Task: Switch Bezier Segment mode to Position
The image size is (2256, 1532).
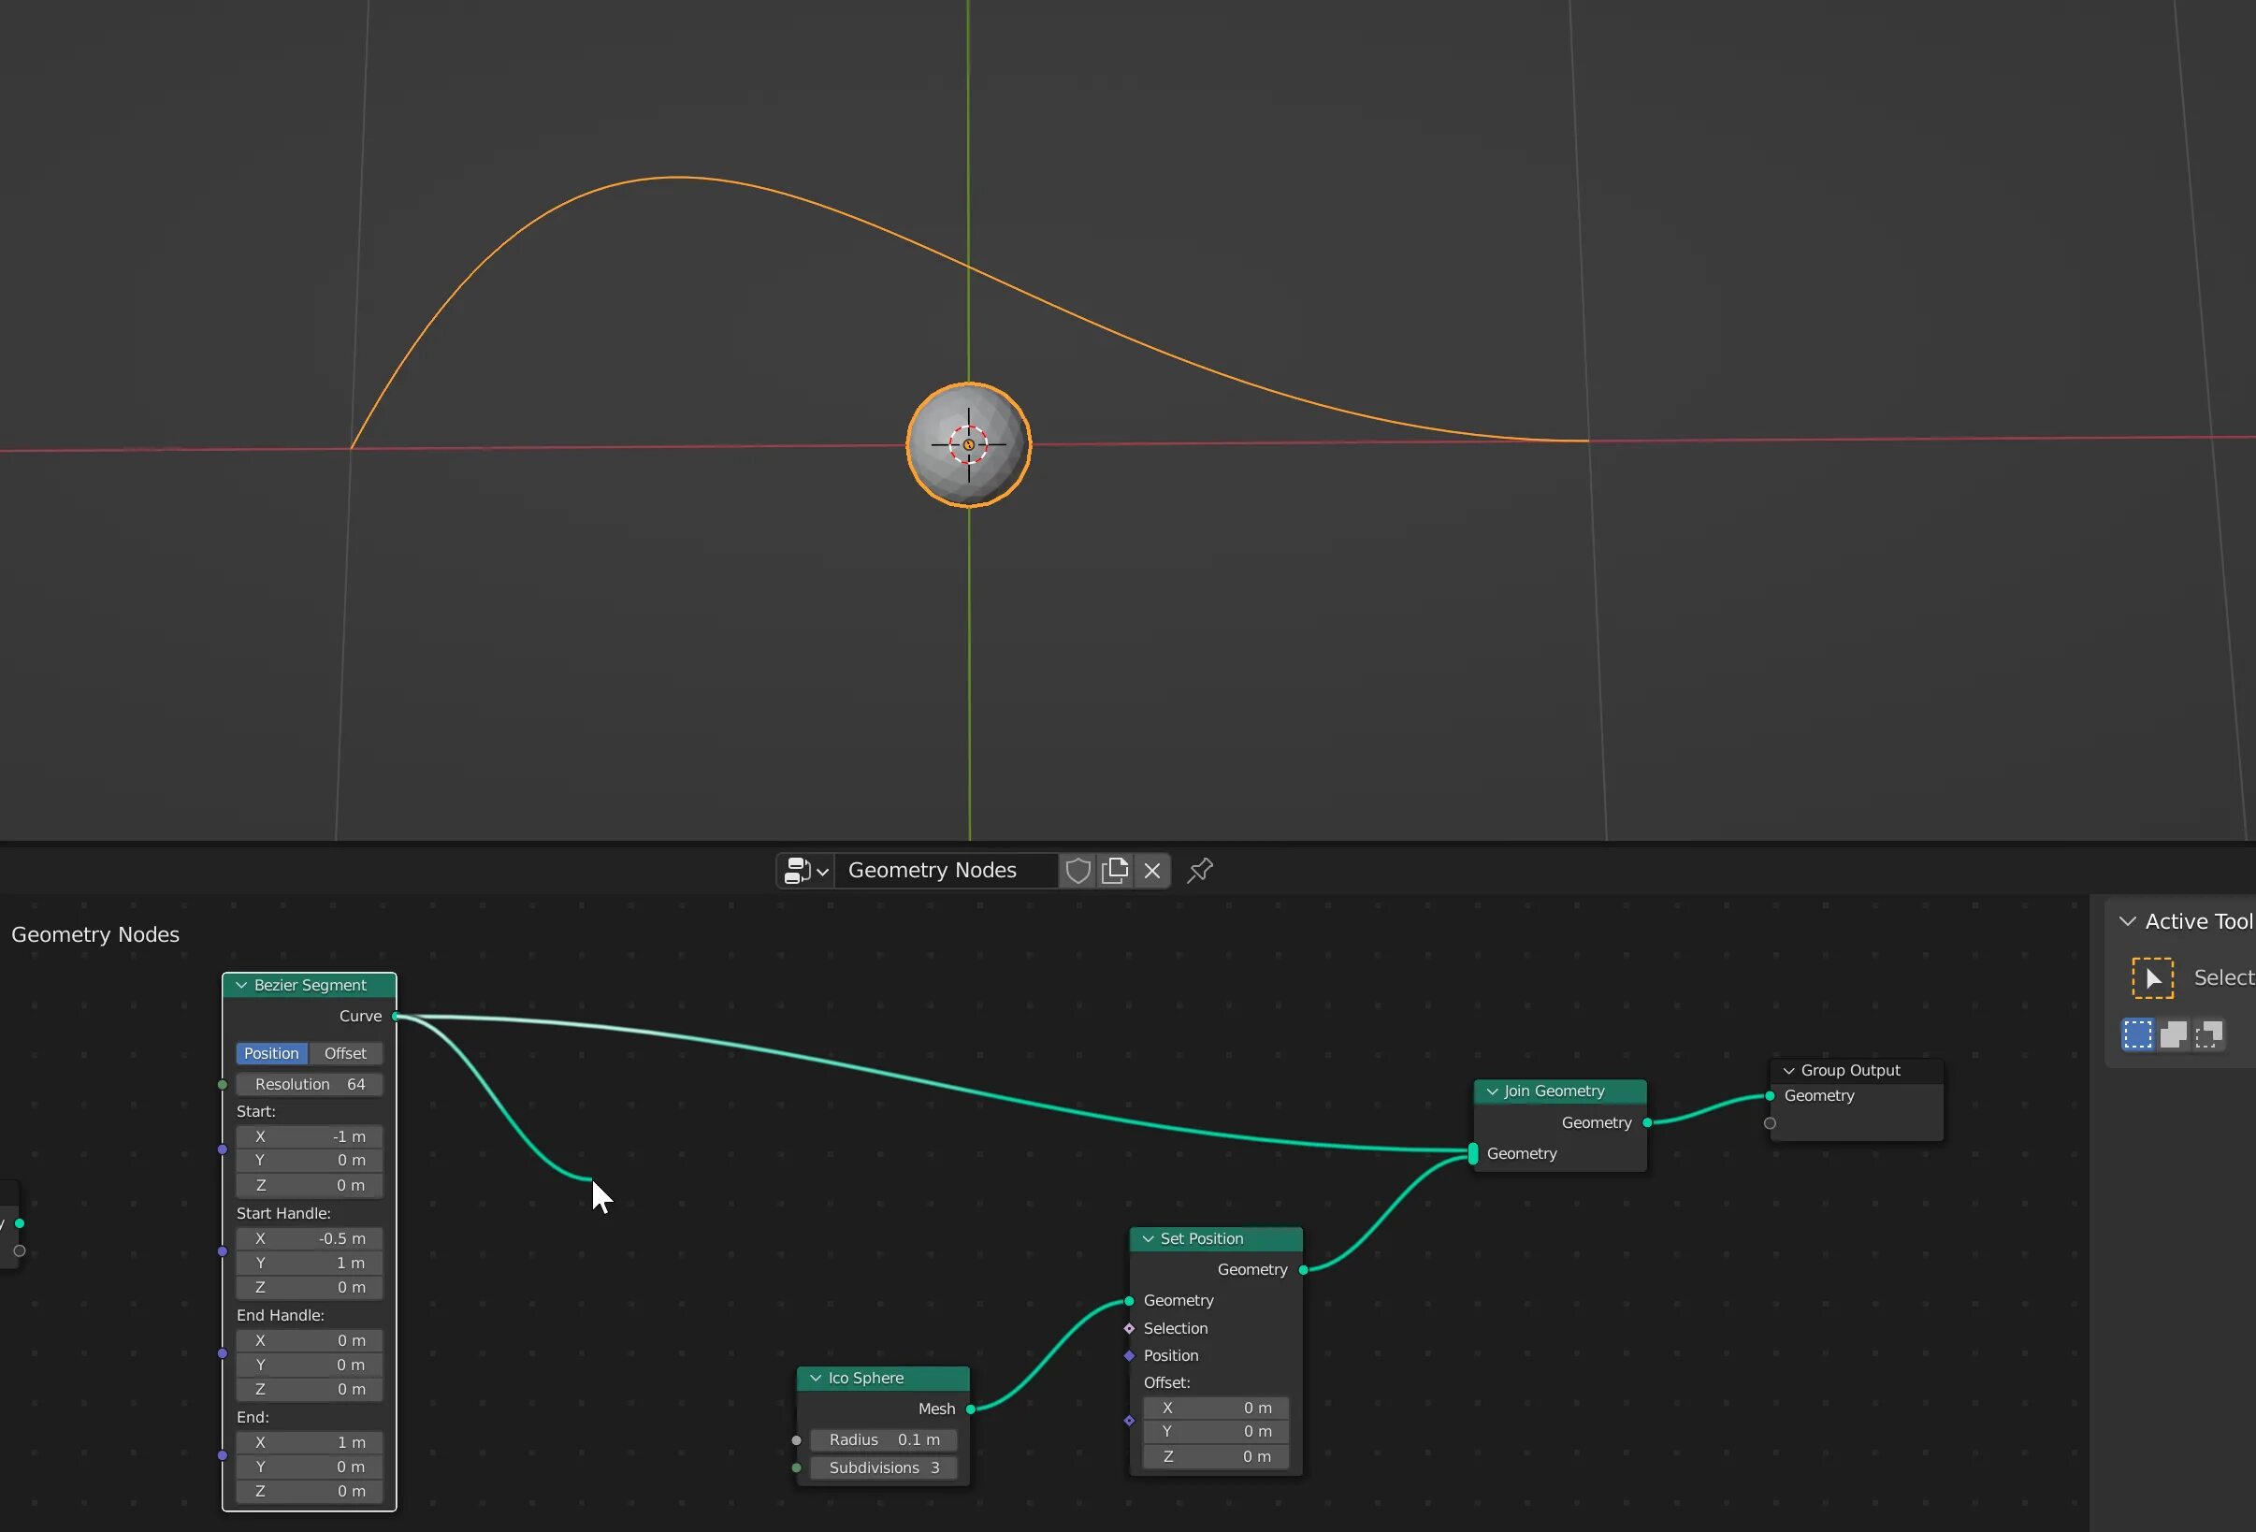Action: click(271, 1053)
